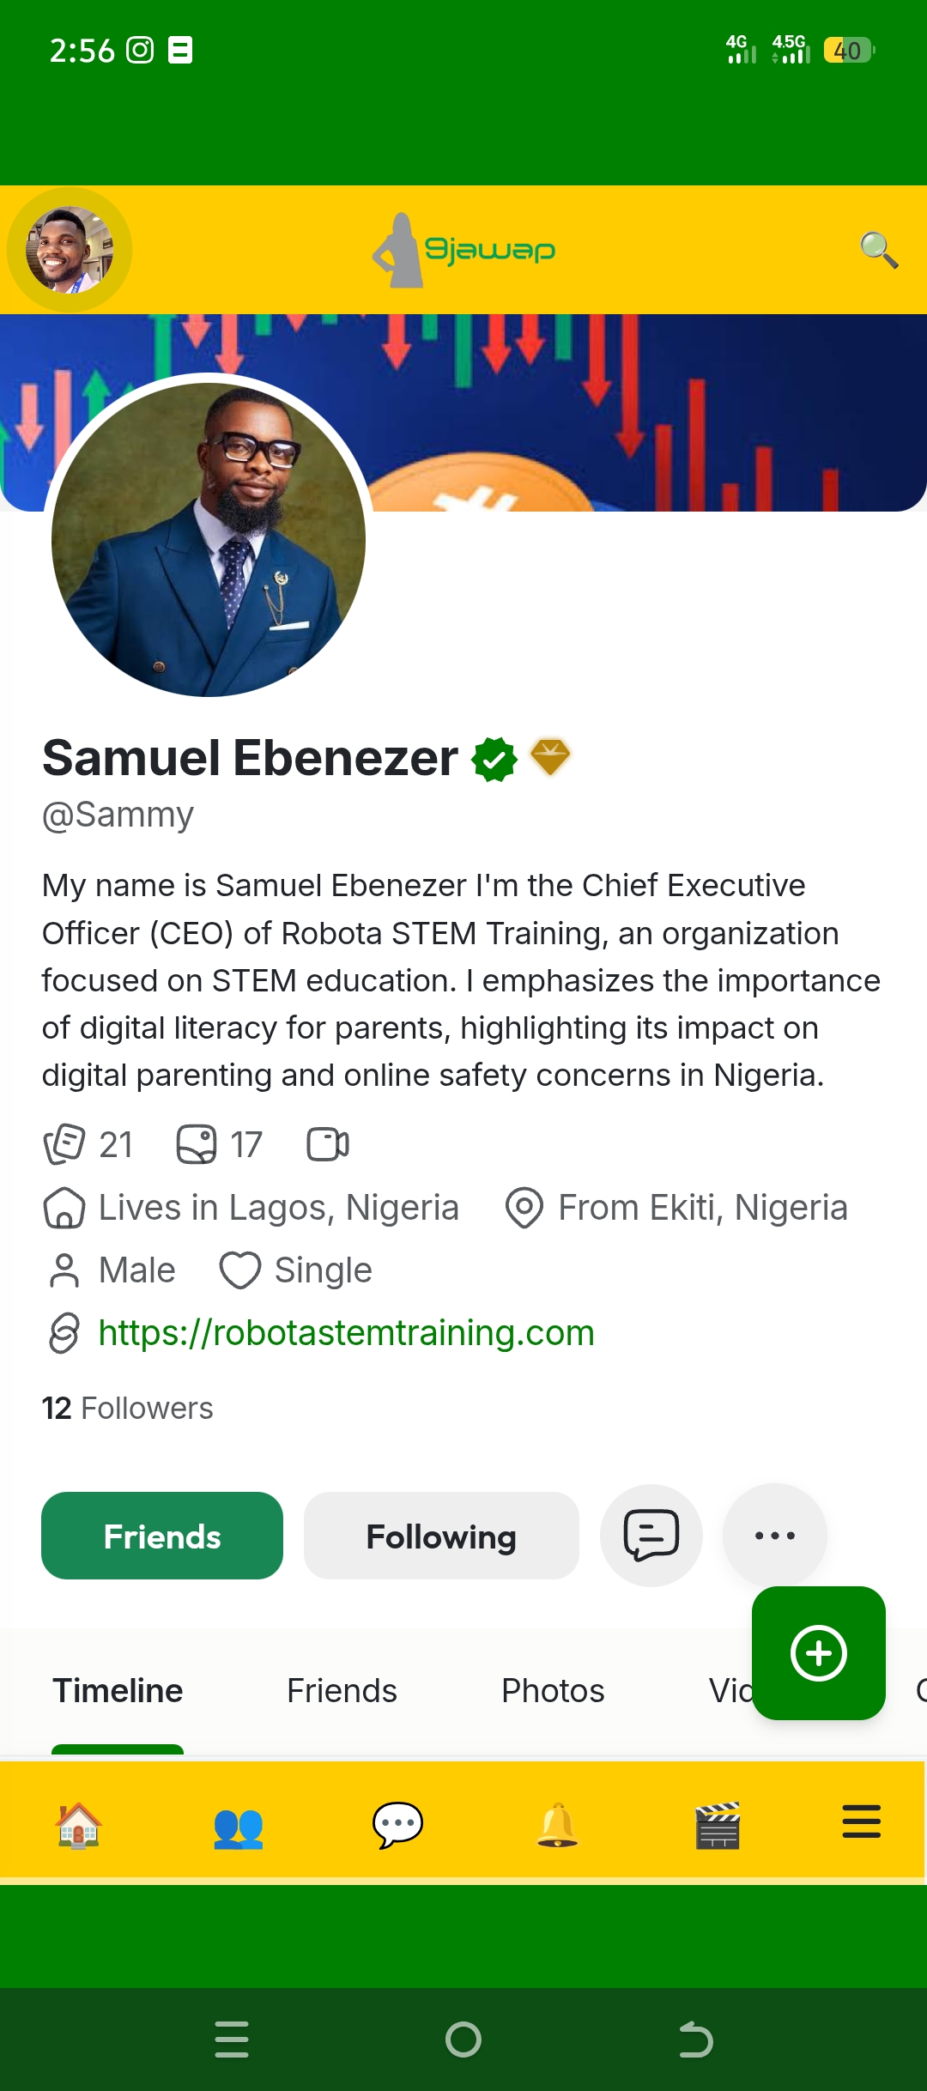
Task: Open the hamburger menu in bottom bar
Action: coord(861,1821)
